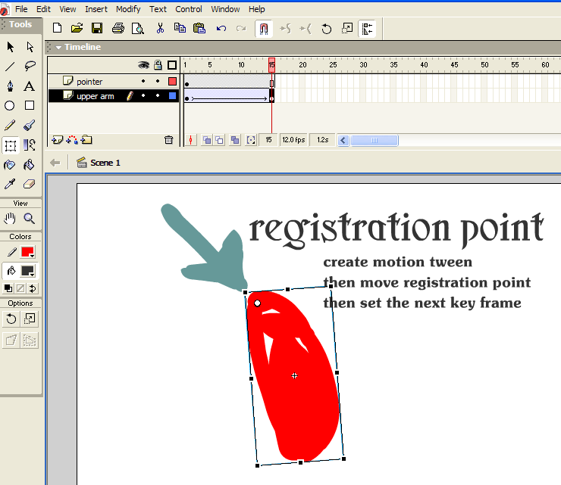Image resolution: width=561 pixels, height=485 pixels.
Task: Select the Pen tool
Action: coord(10,86)
